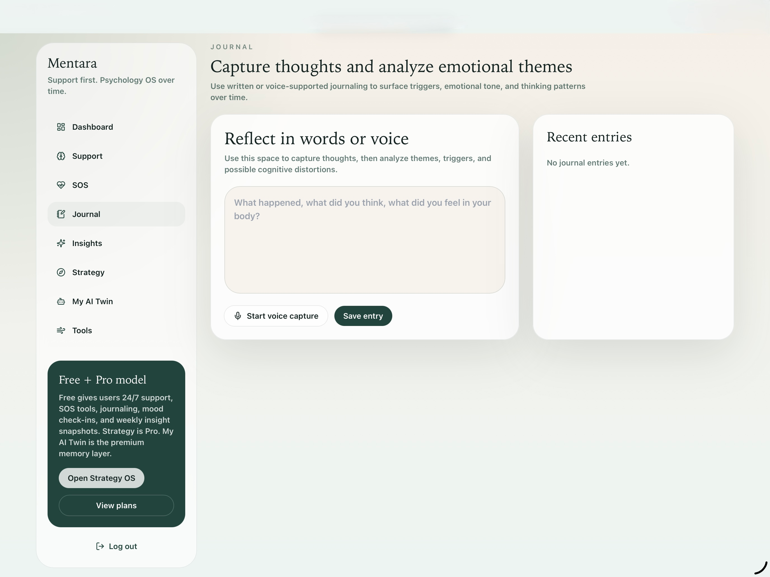
Task: Open the SOS page
Action: [x=116, y=185]
